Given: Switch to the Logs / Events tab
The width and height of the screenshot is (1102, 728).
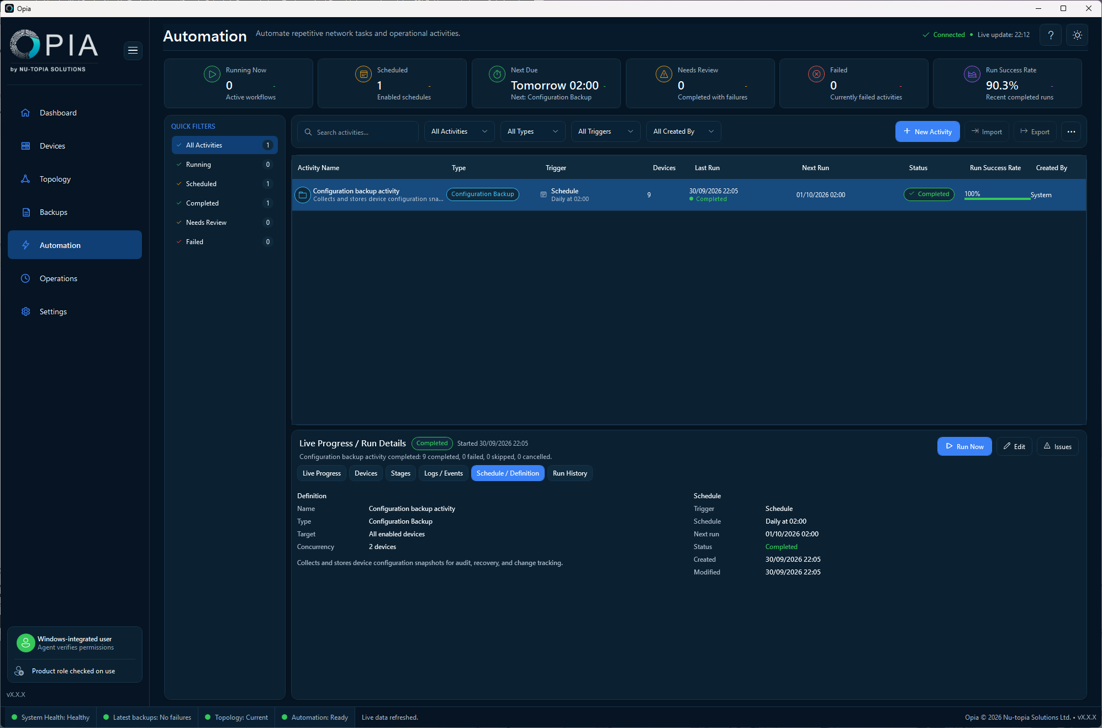Looking at the screenshot, I should [x=443, y=473].
